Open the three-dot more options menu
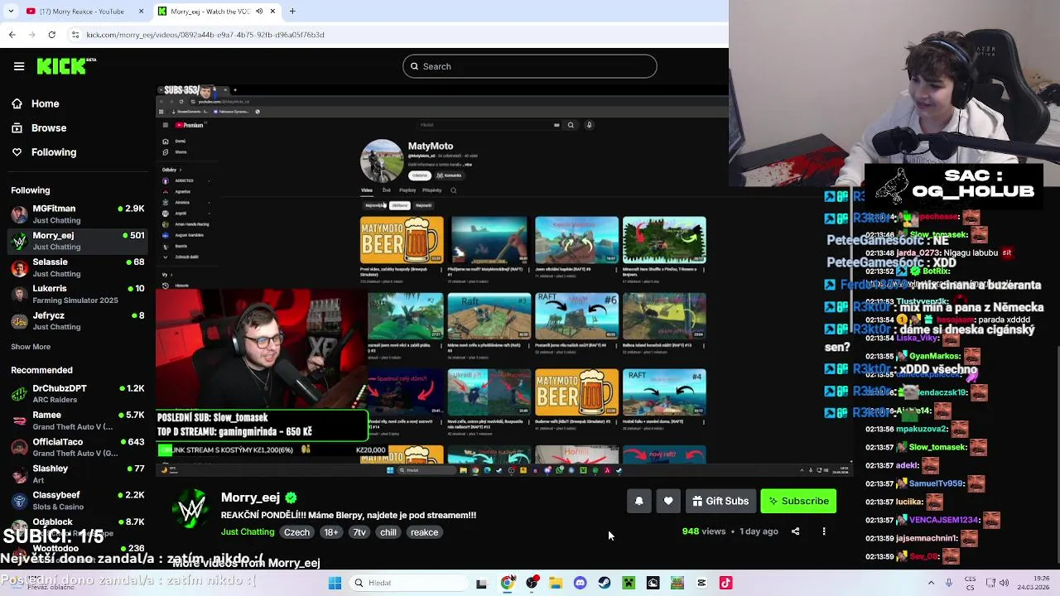This screenshot has width=1060, height=596. pos(824,531)
